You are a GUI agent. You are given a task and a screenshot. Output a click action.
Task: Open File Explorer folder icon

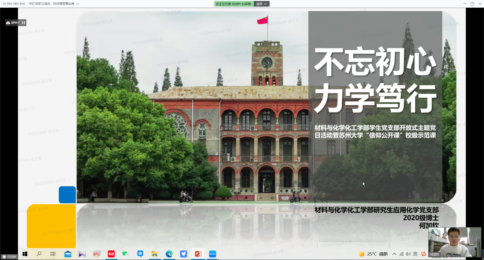pyautogui.click(x=154, y=254)
